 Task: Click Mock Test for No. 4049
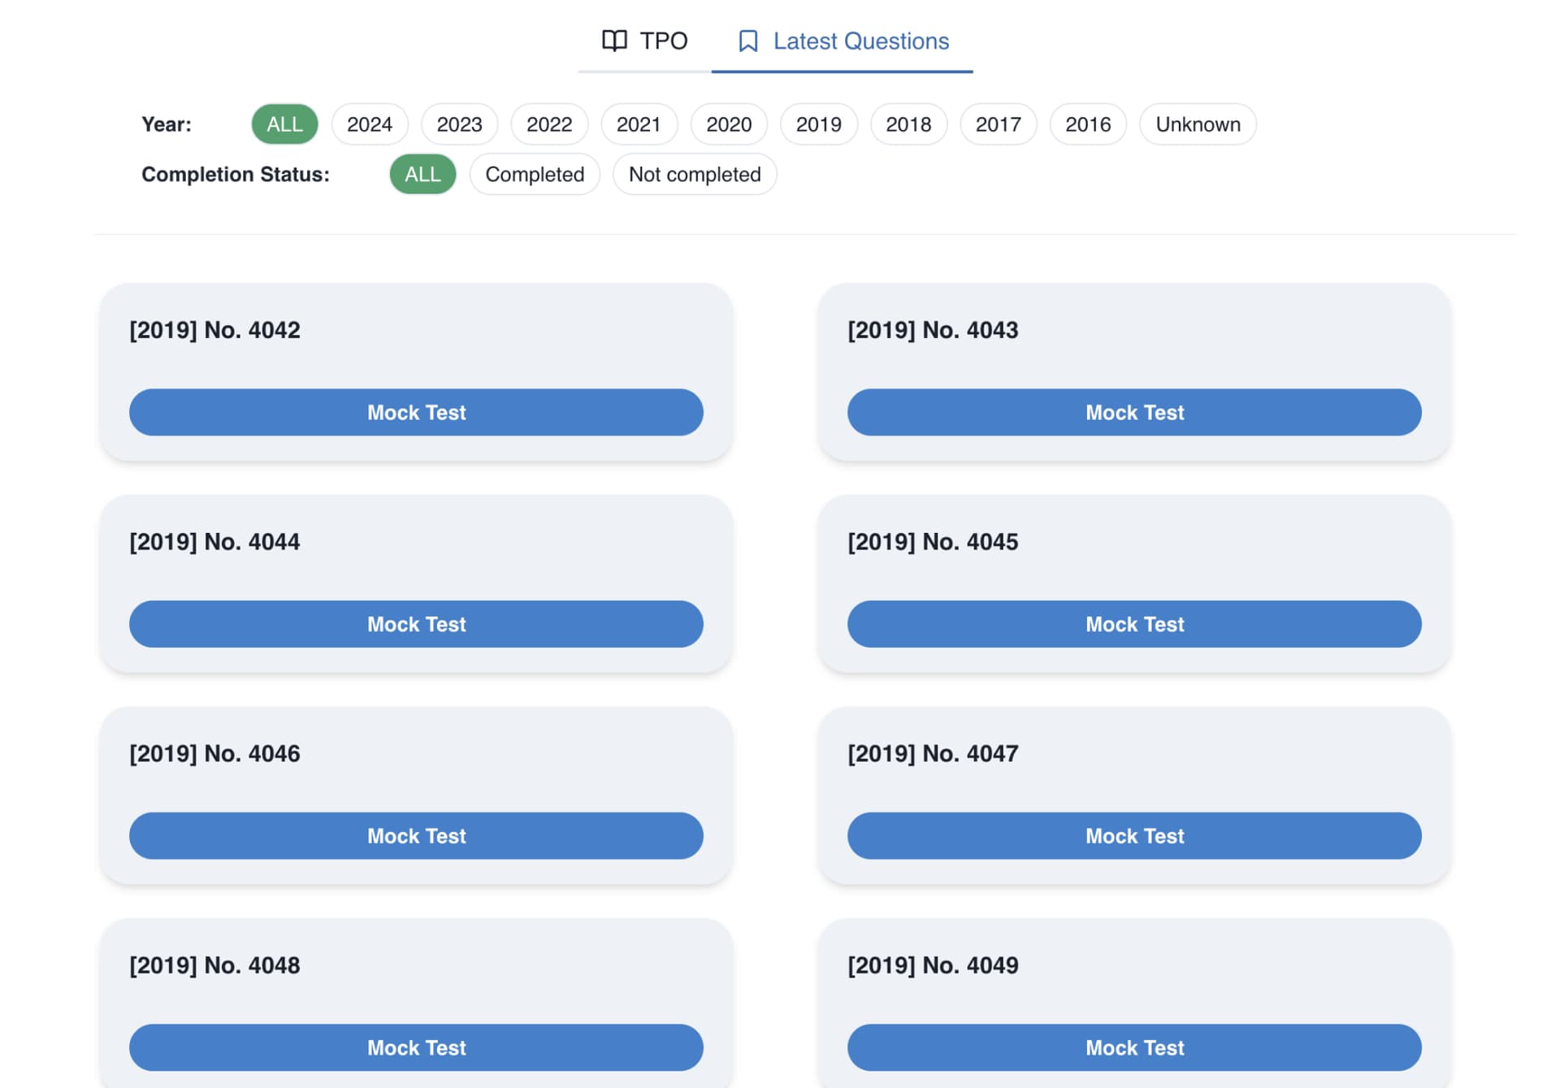coord(1136,1047)
